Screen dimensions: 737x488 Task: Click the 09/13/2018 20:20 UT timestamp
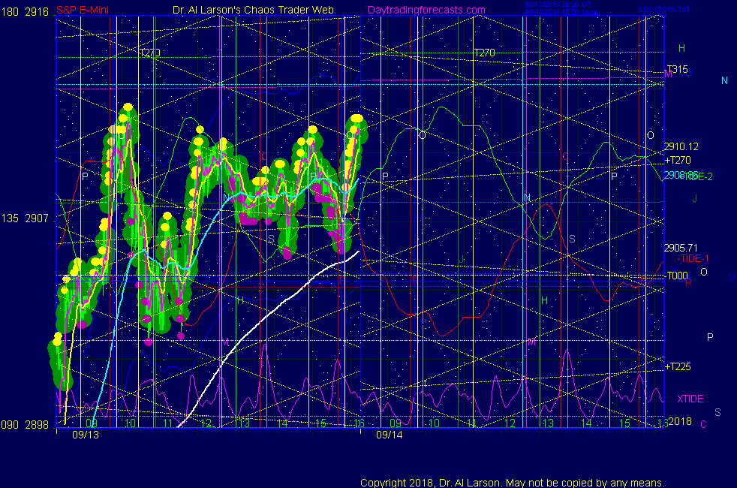pos(558,5)
